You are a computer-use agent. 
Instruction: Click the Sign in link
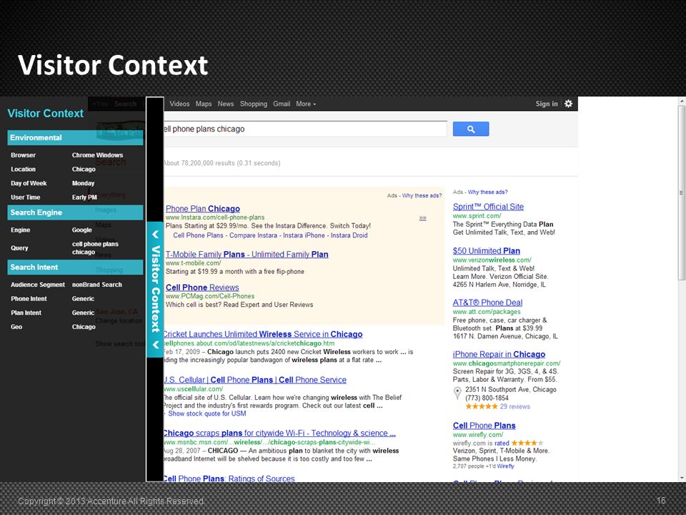(547, 104)
